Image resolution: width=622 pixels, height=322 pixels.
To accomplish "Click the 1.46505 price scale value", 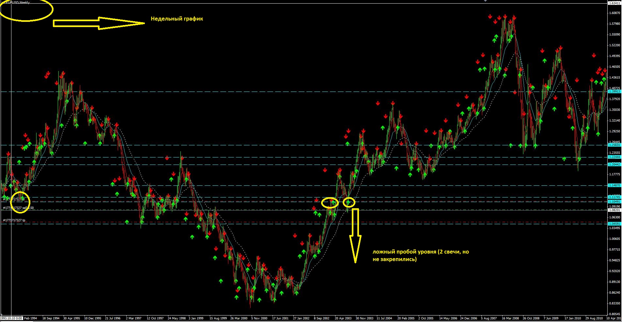I will tap(614, 67).
